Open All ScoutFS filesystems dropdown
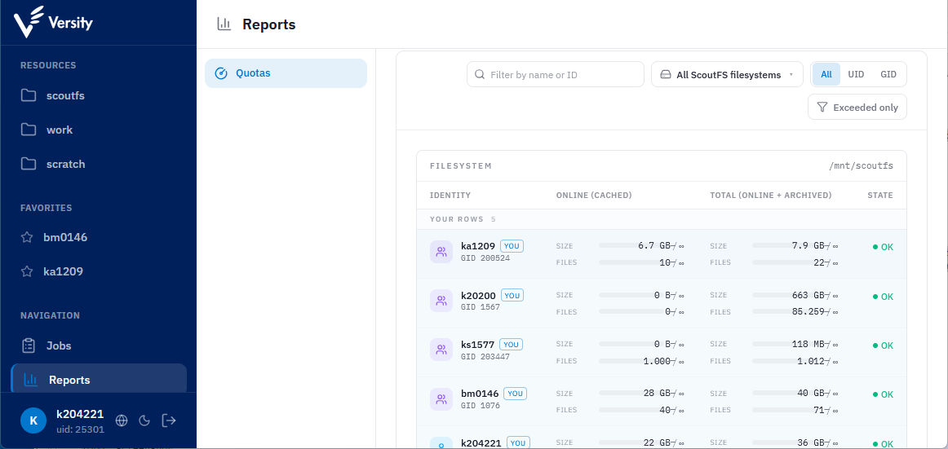The image size is (948, 449). (x=727, y=74)
